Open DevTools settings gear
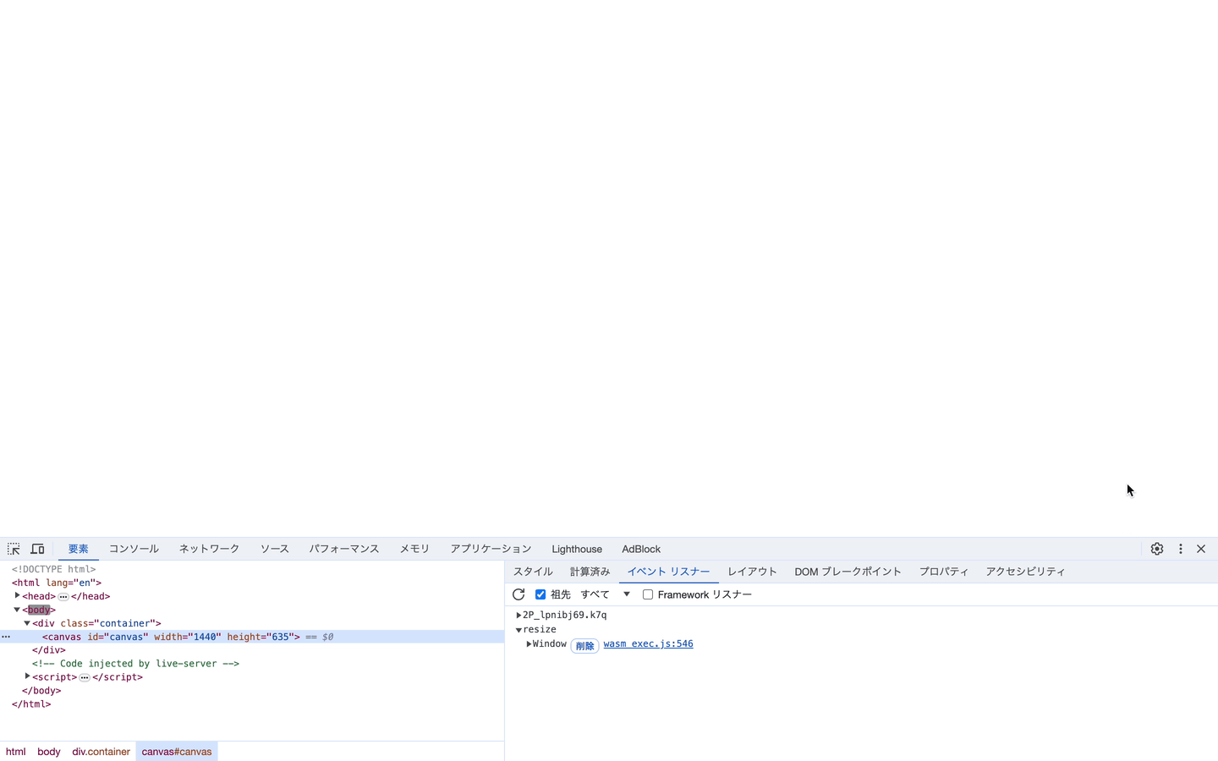This screenshot has width=1218, height=761. [x=1157, y=549]
